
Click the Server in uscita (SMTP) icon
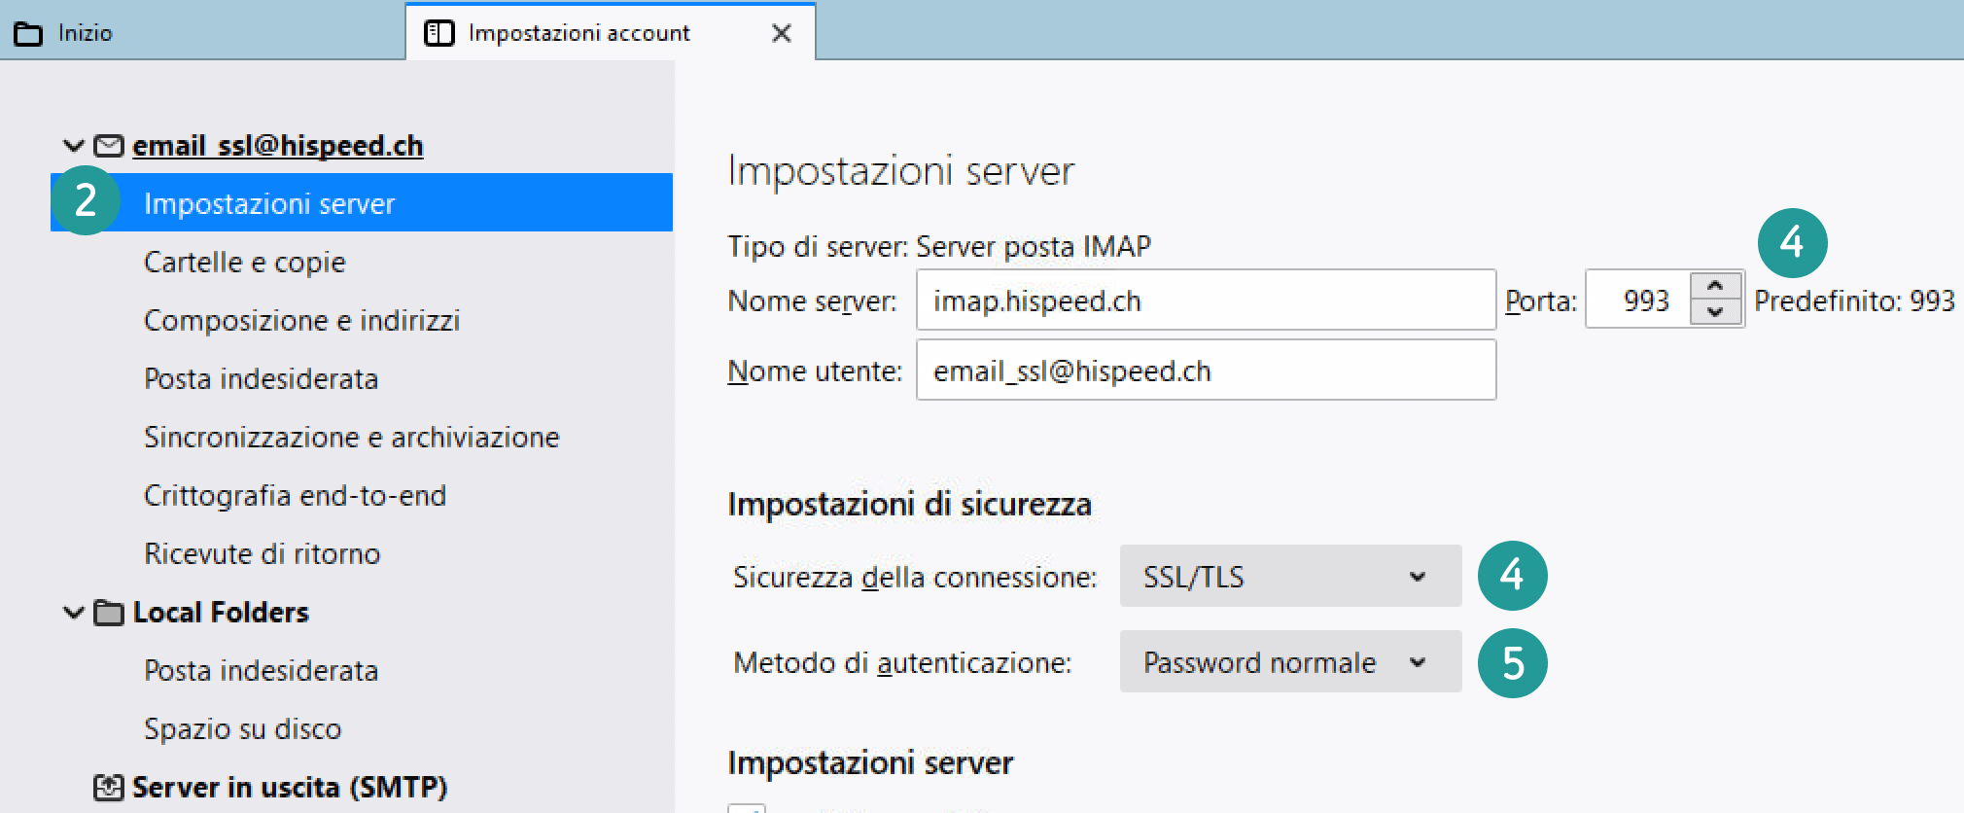click(x=109, y=787)
